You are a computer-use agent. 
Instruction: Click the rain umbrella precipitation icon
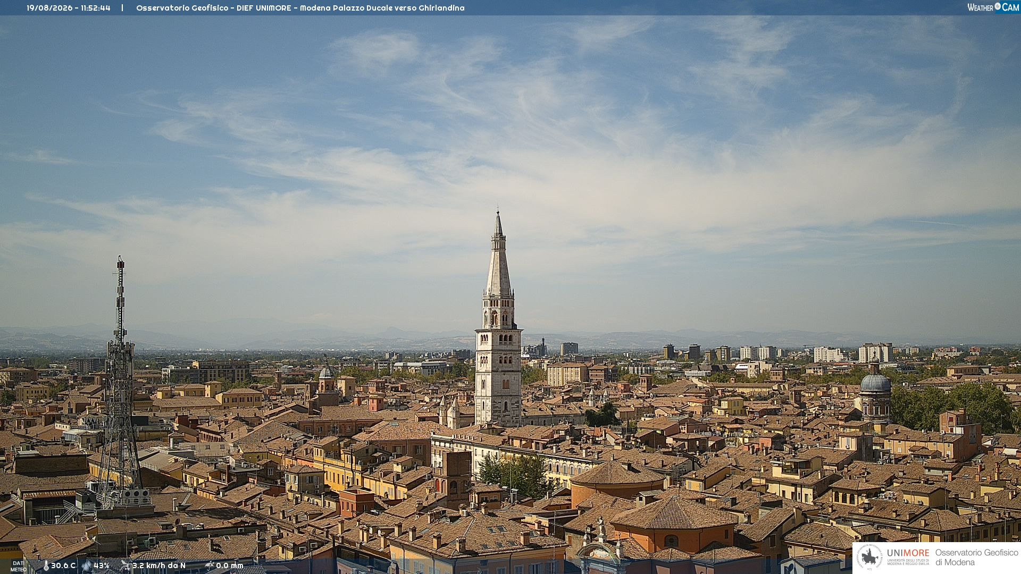pos(210,565)
